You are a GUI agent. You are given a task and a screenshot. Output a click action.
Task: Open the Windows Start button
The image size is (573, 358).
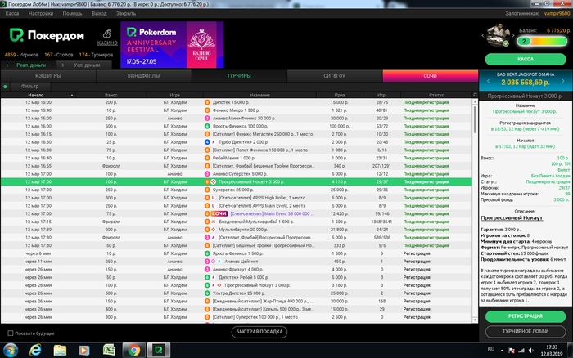(x=10, y=351)
